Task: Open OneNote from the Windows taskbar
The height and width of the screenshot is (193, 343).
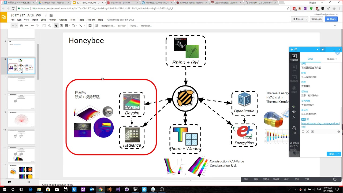Action: pos(83,189)
